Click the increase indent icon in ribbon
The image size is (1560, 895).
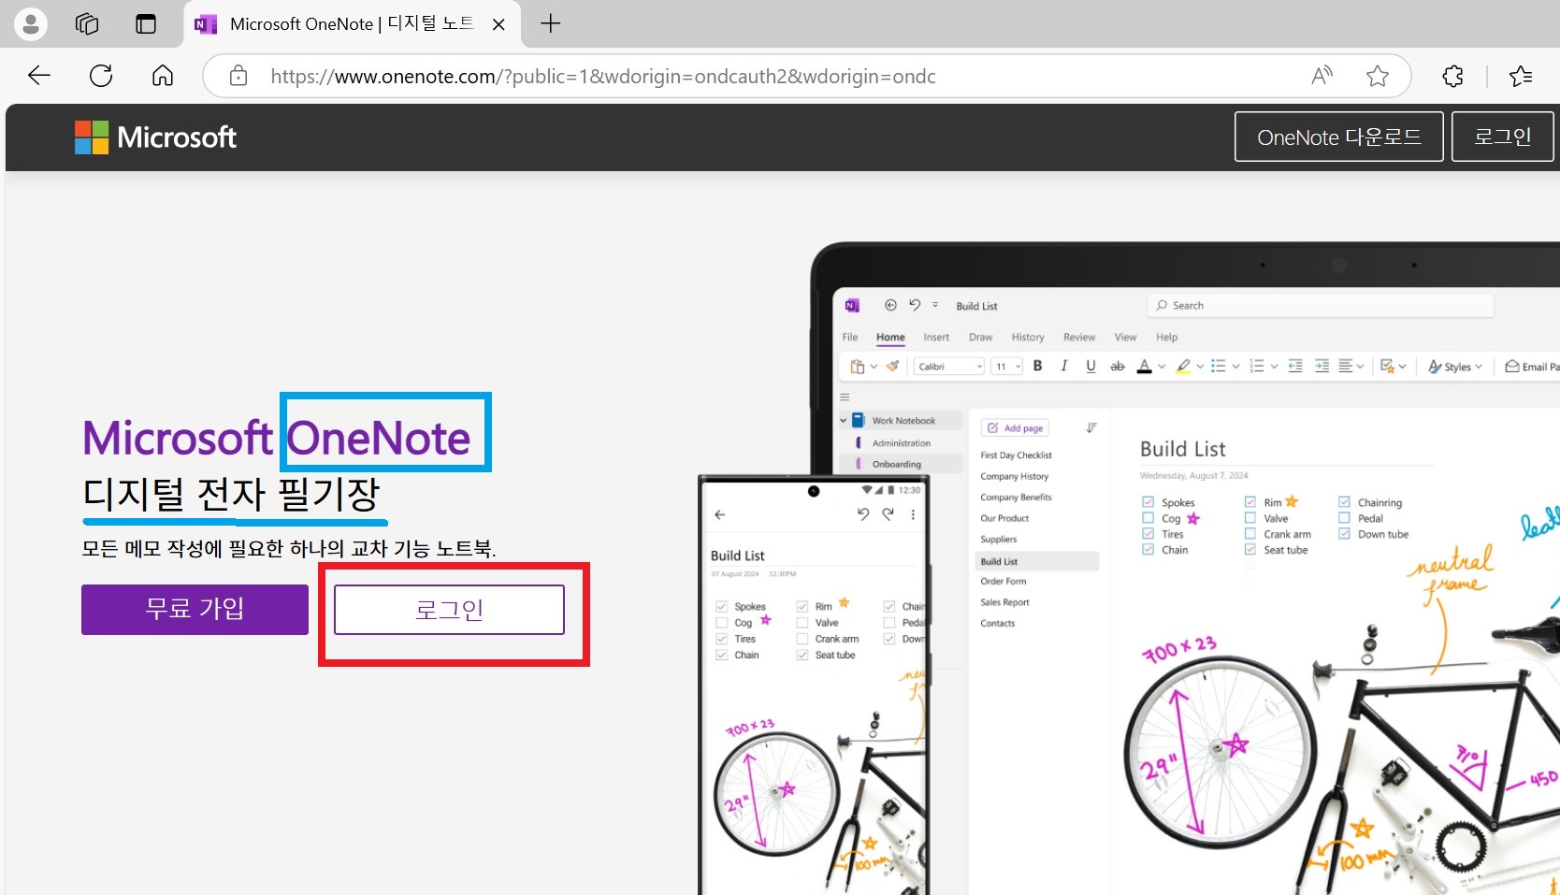pos(1322,367)
